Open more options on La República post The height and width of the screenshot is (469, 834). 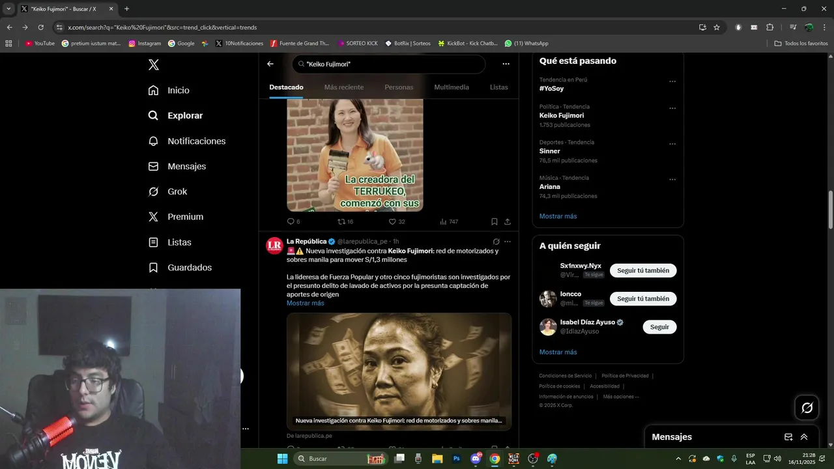click(508, 242)
